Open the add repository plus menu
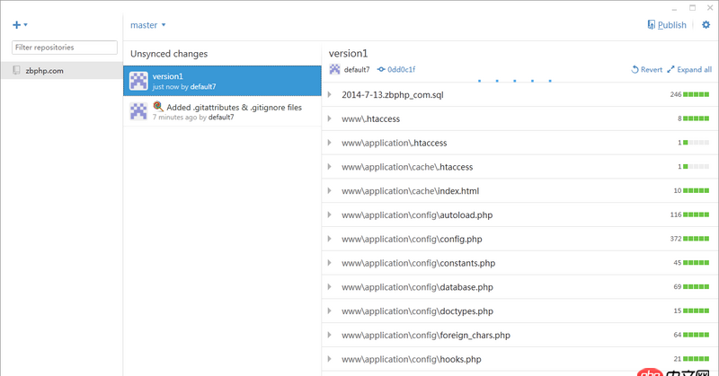The image size is (719, 376). (19, 25)
